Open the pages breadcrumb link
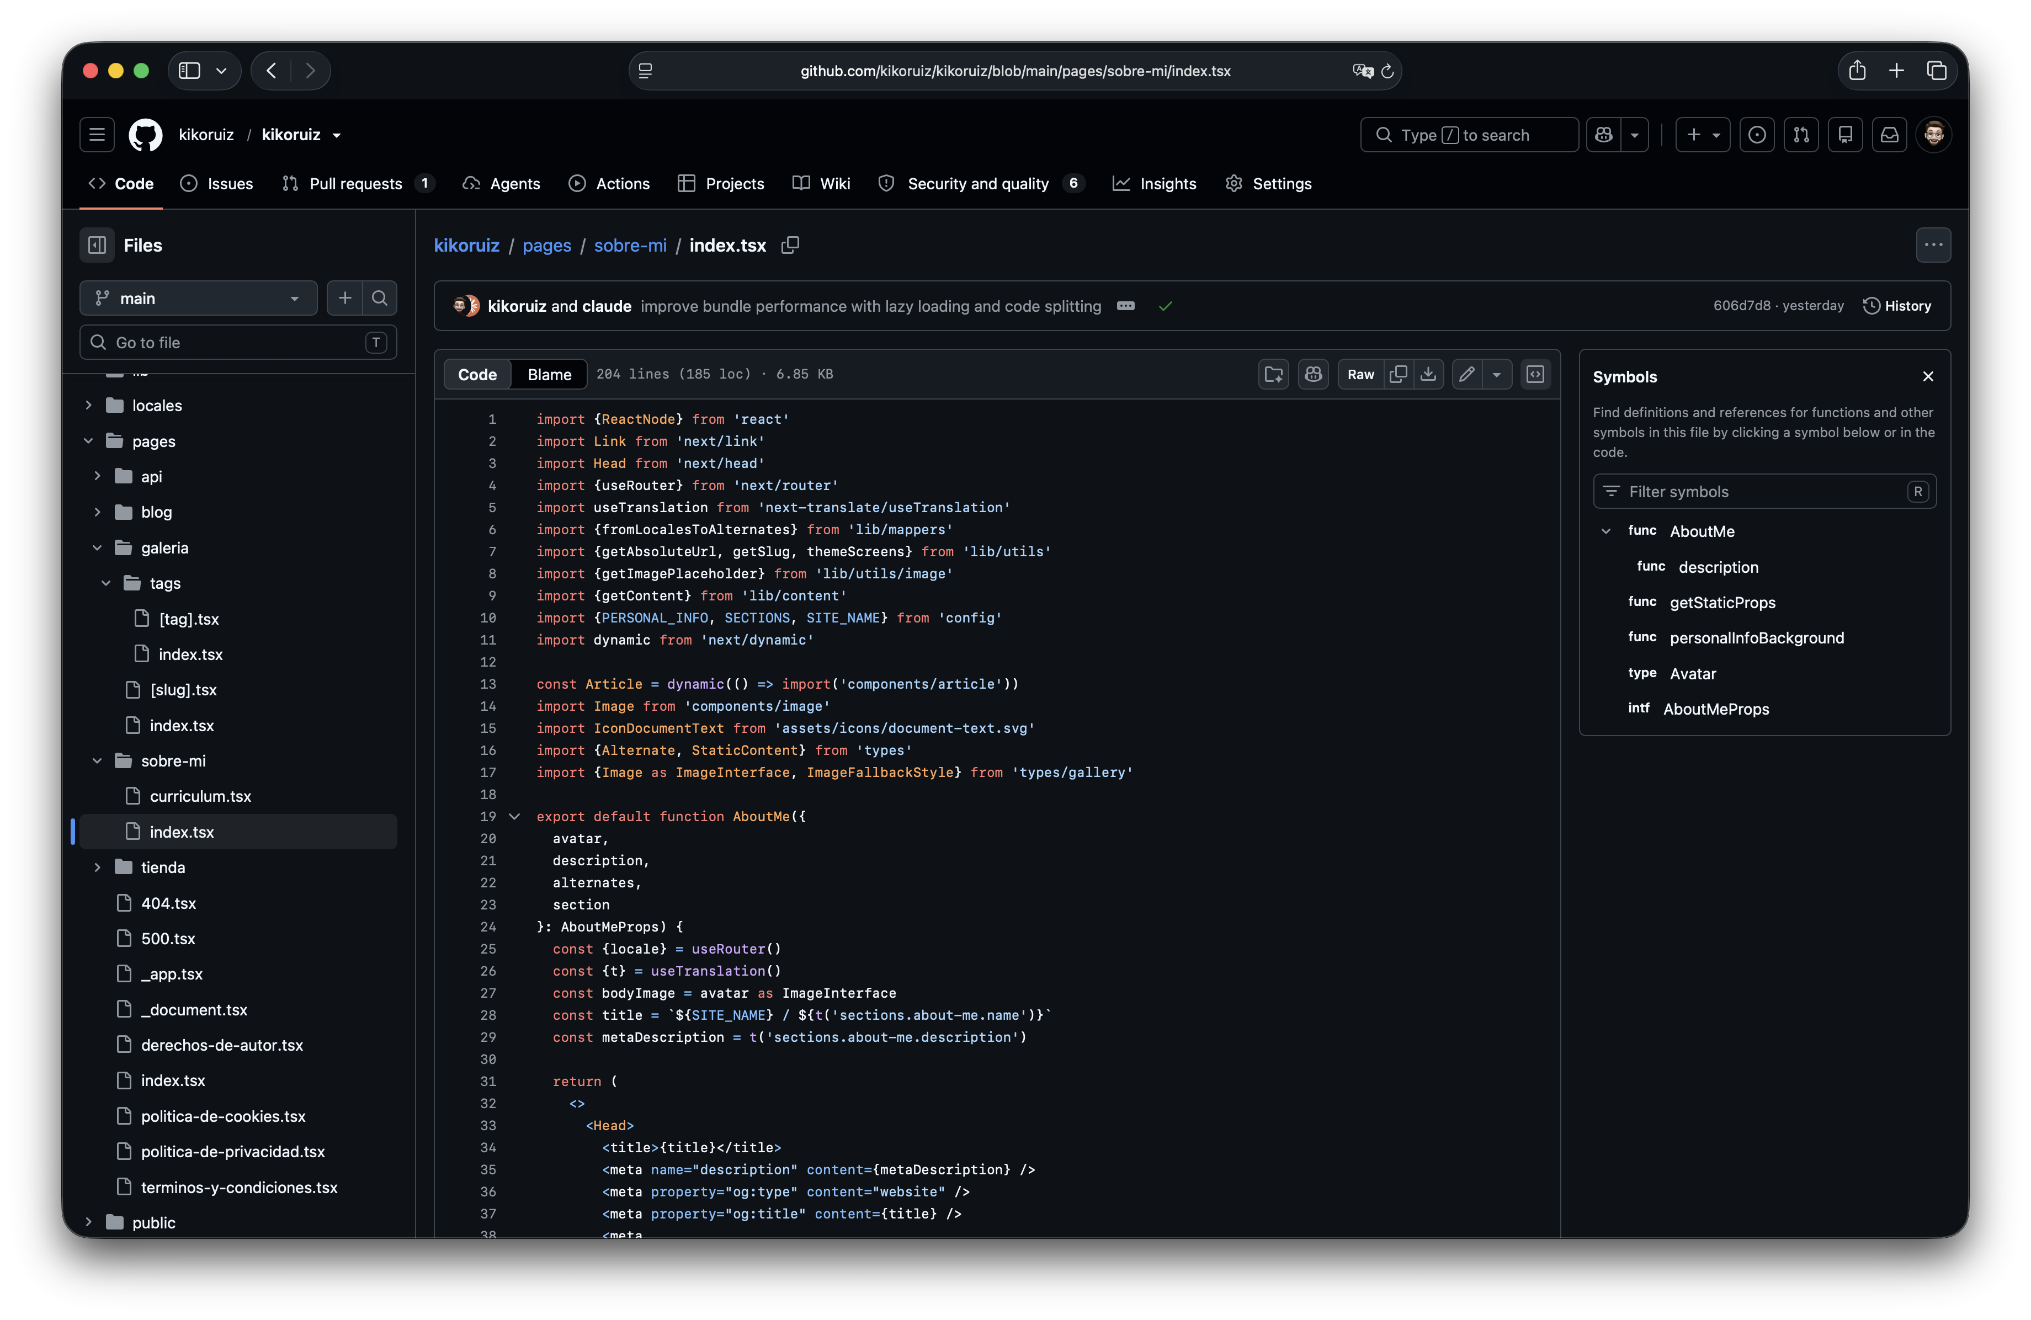This screenshot has height=1320, width=2031. pyautogui.click(x=546, y=245)
